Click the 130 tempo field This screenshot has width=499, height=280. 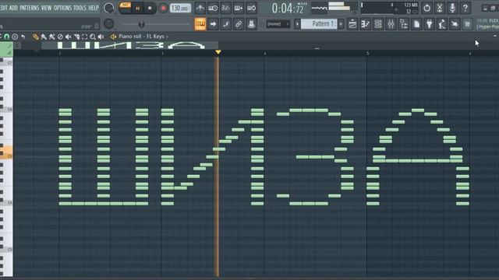pos(180,8)
